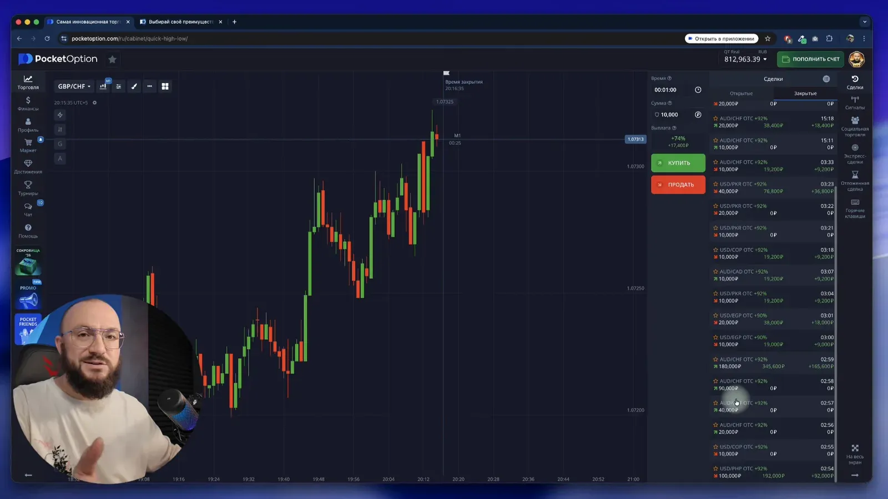Click the G chart button
The image size is (888, 499).
tap(60, 144)
